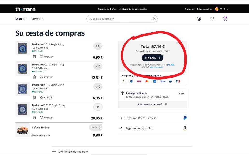The image size is (249, 155).
Task: Click Garantía de satisfacción link
Action: coord(133,9)
